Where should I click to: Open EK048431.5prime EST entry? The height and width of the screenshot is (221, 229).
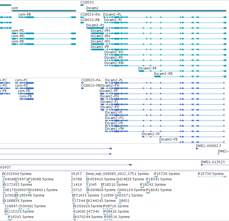point(43,190)
